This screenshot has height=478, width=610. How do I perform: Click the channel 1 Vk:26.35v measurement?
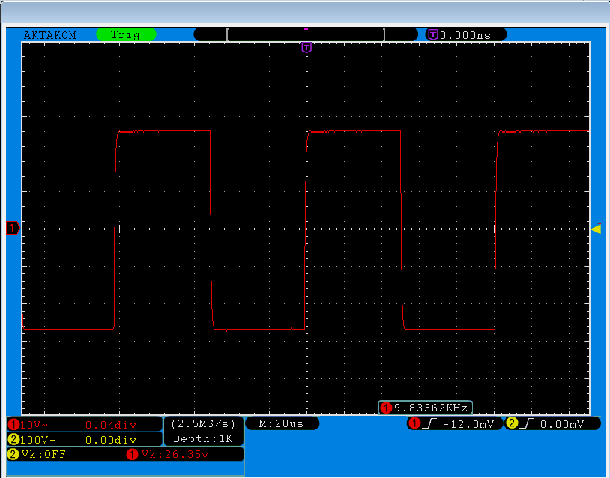(175, 454)
